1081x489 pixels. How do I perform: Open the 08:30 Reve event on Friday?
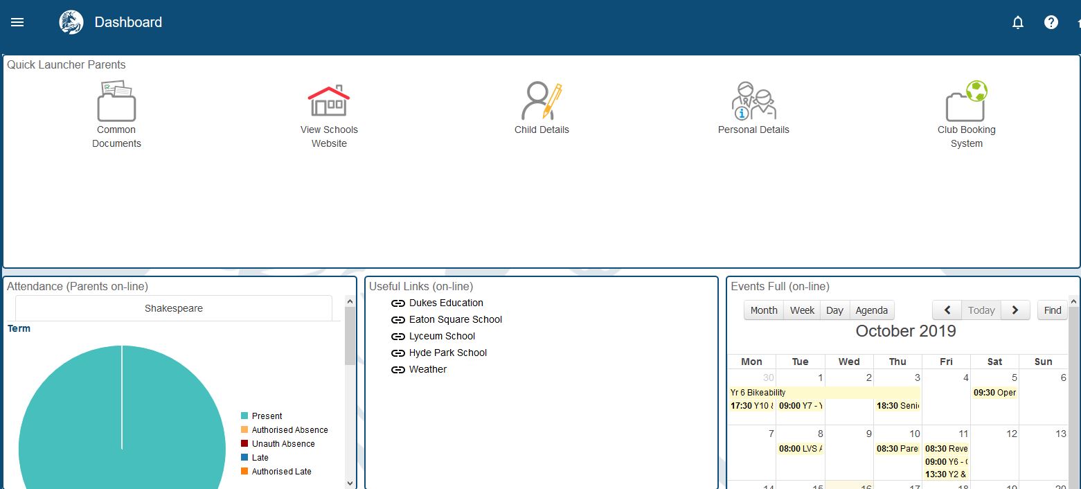point(946,449)
